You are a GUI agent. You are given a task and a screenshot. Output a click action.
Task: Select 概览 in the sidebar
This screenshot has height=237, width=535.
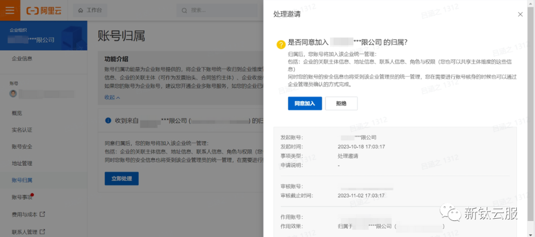[x=17, y=113]
